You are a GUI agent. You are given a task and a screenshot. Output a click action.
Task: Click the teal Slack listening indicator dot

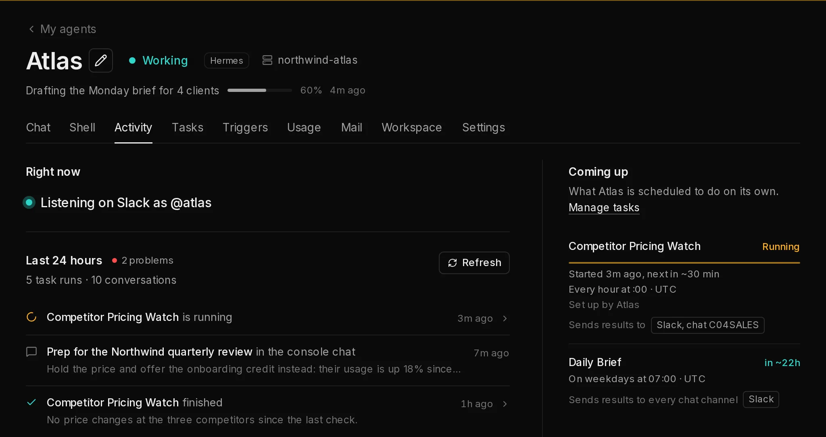pyautogui.click(x=29, y=202)
